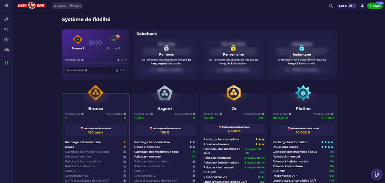This screenshot has height=183, width=385.
Task: Select the Bronze tier badge
Action: (96, 93)
